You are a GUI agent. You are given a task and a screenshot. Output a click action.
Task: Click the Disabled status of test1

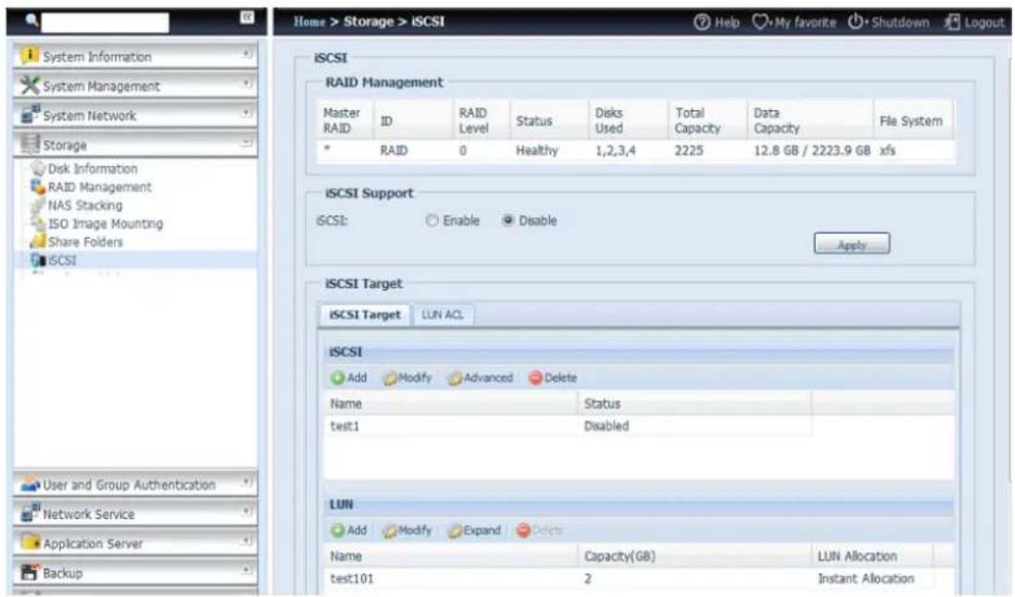[607, 427]
